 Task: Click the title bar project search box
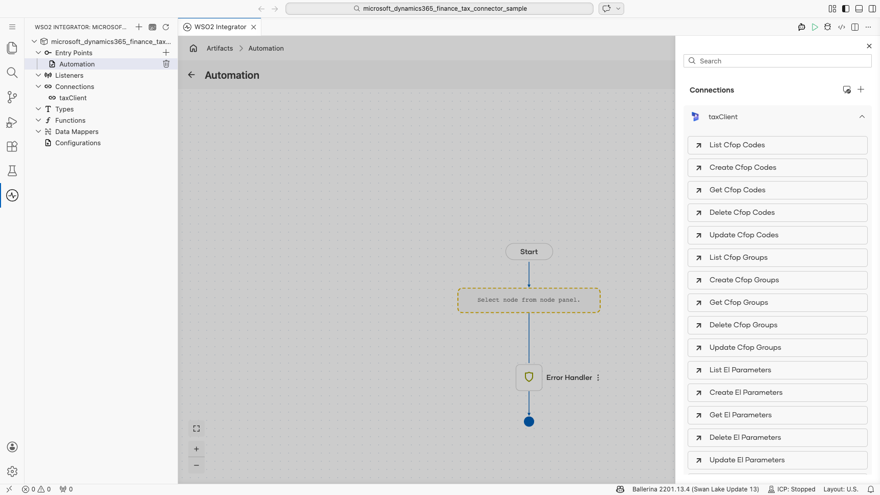coord(439,9)
